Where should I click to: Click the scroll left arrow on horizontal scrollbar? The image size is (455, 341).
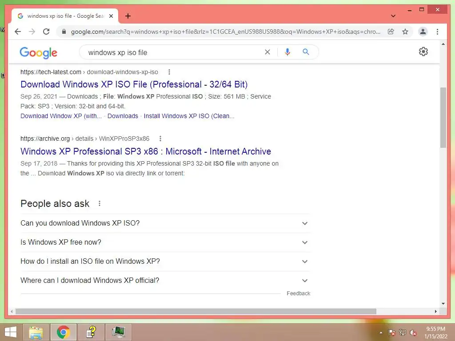coord(12,311)
